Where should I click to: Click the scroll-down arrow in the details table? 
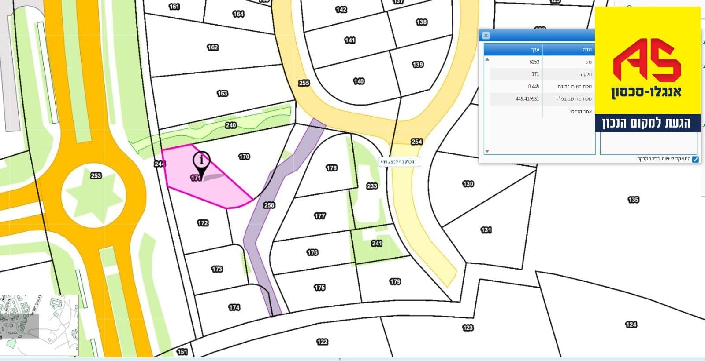click(x=487, y=151)
